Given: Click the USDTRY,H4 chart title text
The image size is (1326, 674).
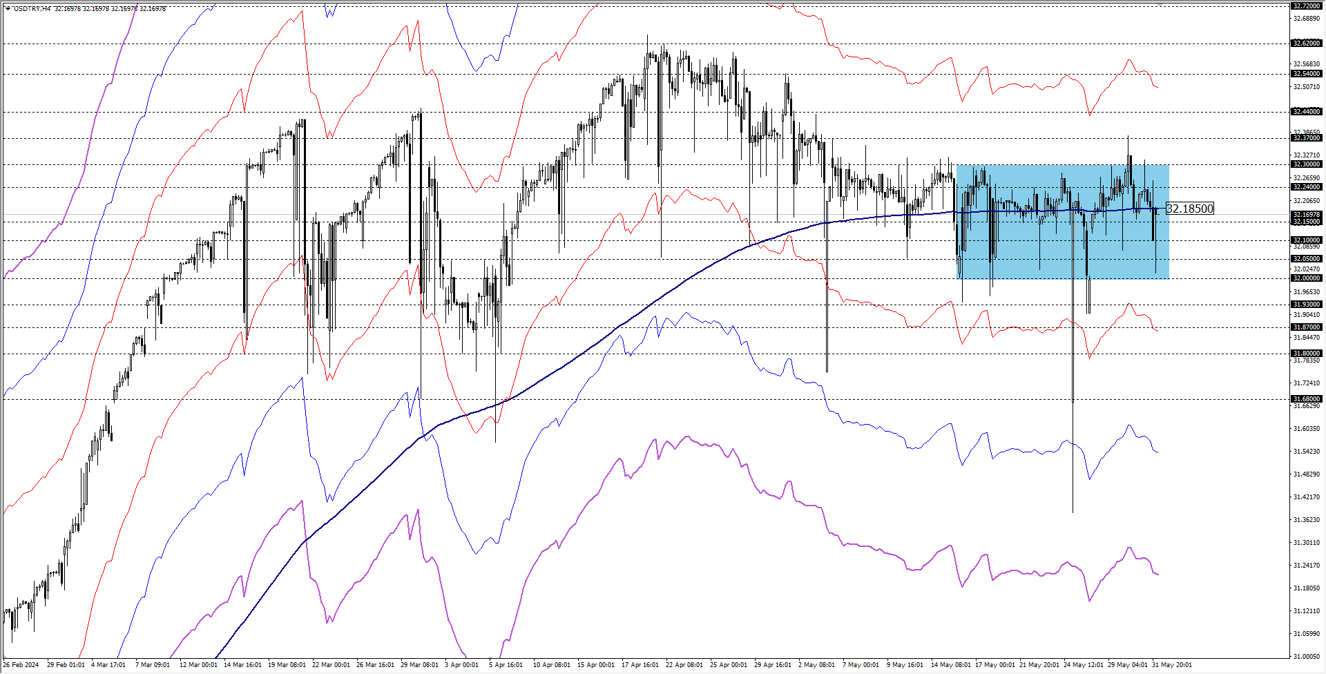Looking at the screenshot, I should coord(32,9).
